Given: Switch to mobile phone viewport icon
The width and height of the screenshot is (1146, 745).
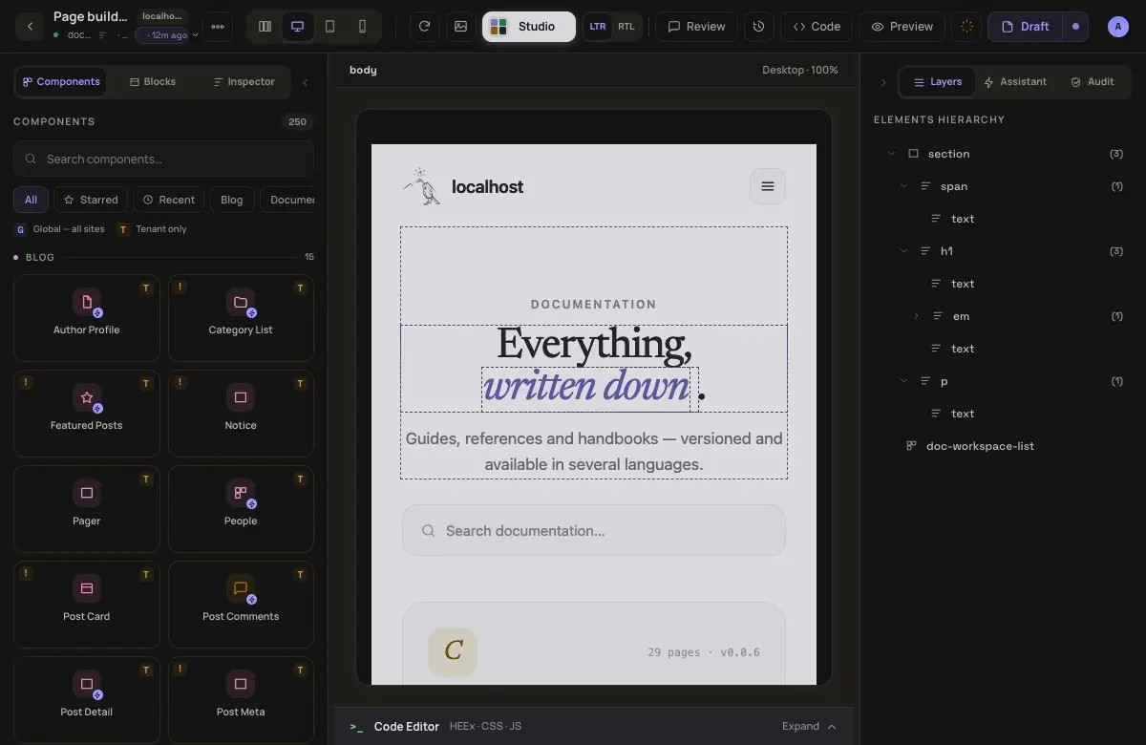Looking at the screenshot, I should 363,27.
